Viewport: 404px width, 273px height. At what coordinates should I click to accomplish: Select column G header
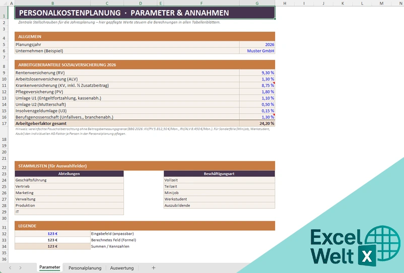[257, 3]
